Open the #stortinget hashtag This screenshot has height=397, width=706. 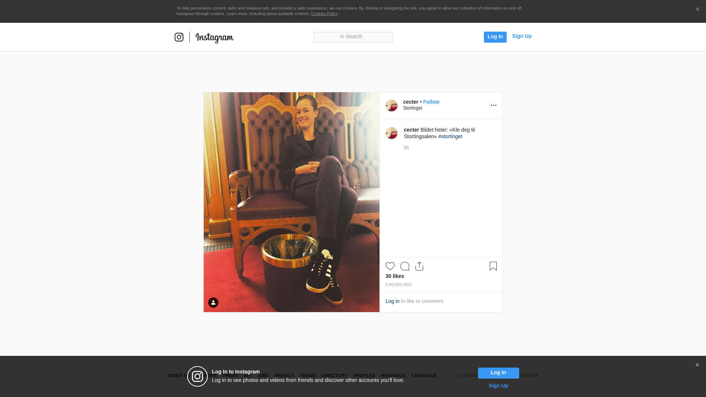[x=450, y=136]
